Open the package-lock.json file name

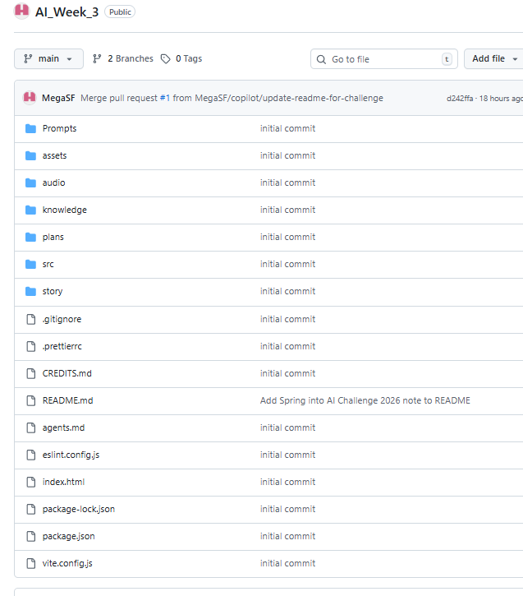point(79,509)
